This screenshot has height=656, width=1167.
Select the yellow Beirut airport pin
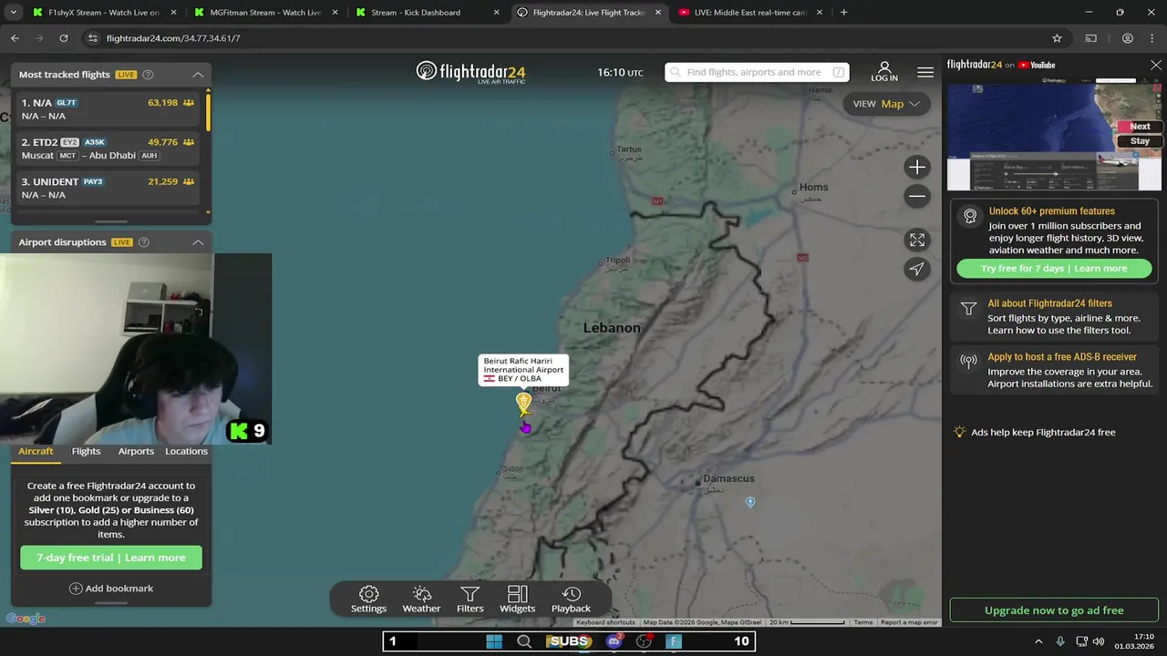pyautogui.click(x=523, y=402)
